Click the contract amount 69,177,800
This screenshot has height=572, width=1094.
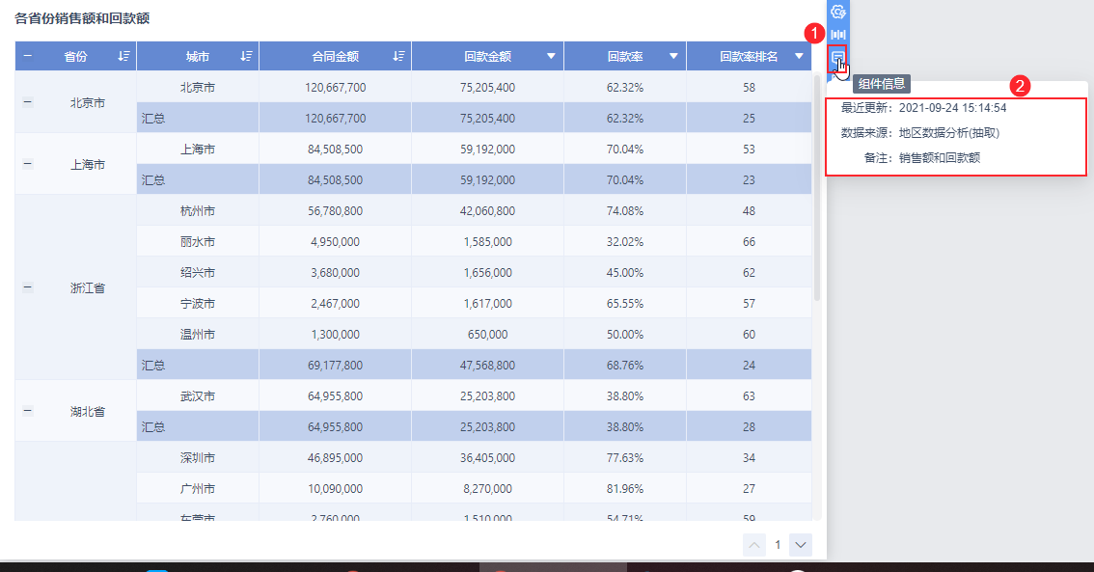pyautogui.click(x=335, y=365)
